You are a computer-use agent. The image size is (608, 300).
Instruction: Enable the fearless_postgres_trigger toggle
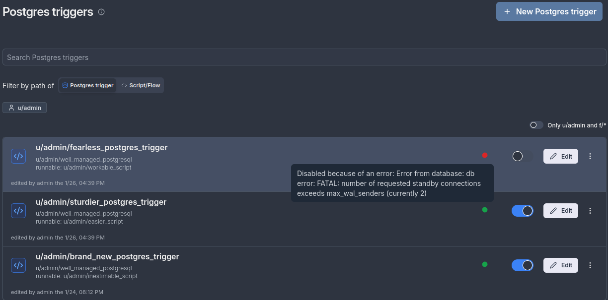522,156
